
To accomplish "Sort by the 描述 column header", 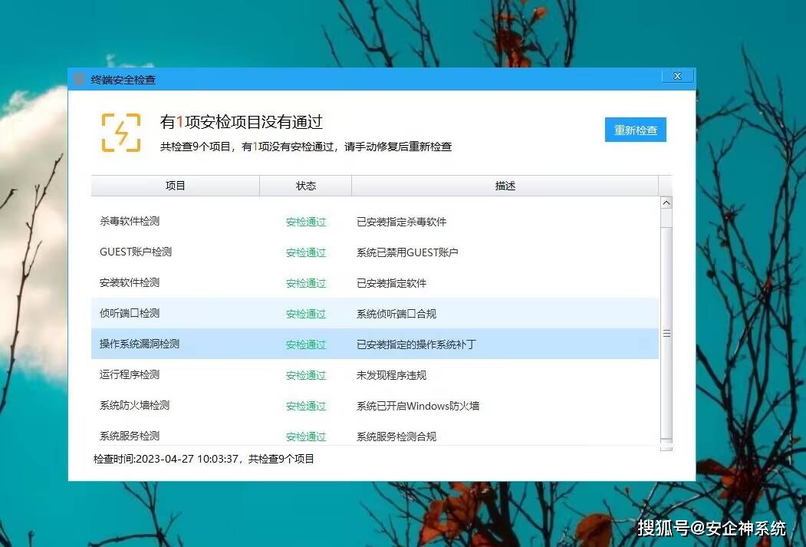I will tap(505, 186).
